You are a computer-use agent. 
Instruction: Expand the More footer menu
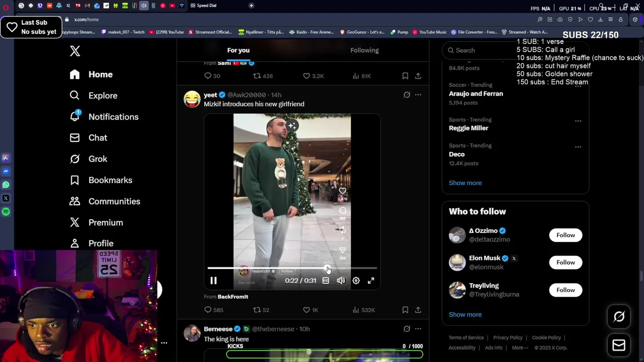point(520,348)
